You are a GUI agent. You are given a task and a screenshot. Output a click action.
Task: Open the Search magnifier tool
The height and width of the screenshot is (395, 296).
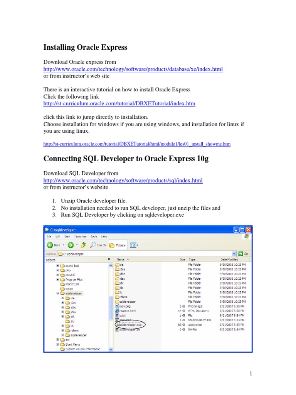click(x=98, y=245)
